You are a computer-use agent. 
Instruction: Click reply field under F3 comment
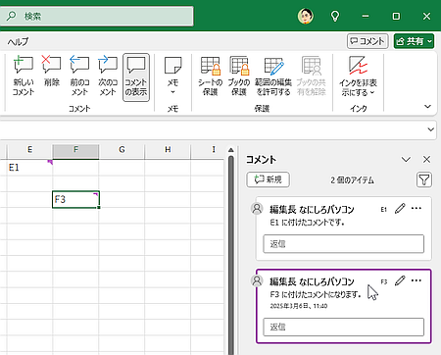tap(344, 327)
